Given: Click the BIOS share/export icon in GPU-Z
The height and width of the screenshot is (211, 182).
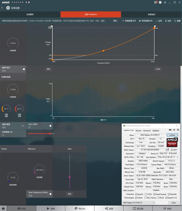Looking at the screenshot, I should pyautogui.click(x=167, y=150).
